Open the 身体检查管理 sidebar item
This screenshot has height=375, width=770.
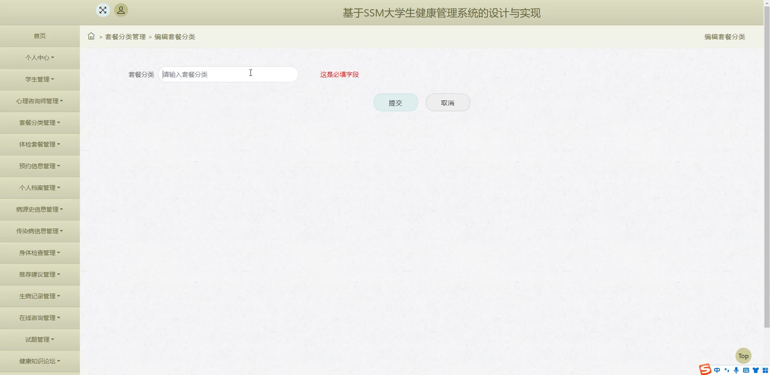pyautogui.click(x=40, y=253)
